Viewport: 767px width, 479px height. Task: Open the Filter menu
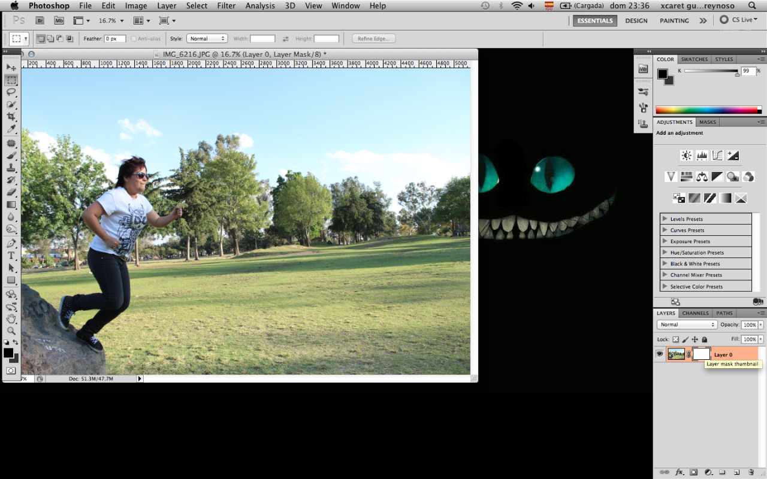227,6
